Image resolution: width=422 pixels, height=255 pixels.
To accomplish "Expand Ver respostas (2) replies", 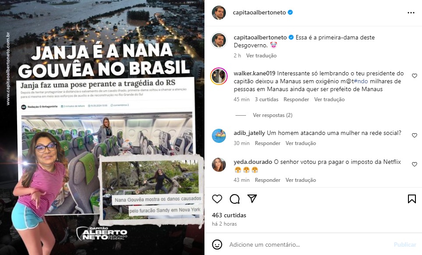I will pos(272,115).
